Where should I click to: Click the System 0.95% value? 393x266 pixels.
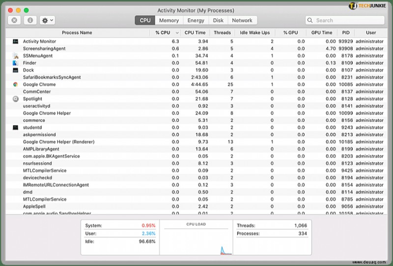coord(149,226)
